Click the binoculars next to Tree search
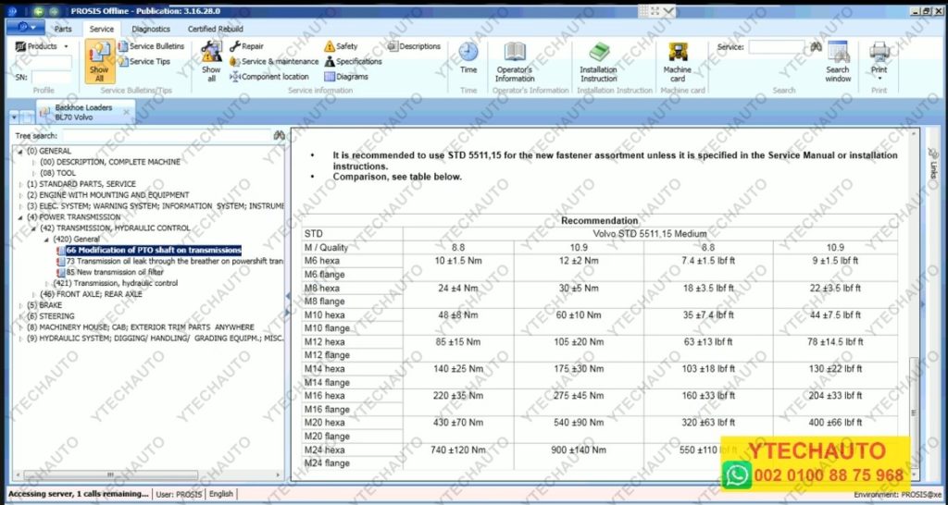 point(278,136)
